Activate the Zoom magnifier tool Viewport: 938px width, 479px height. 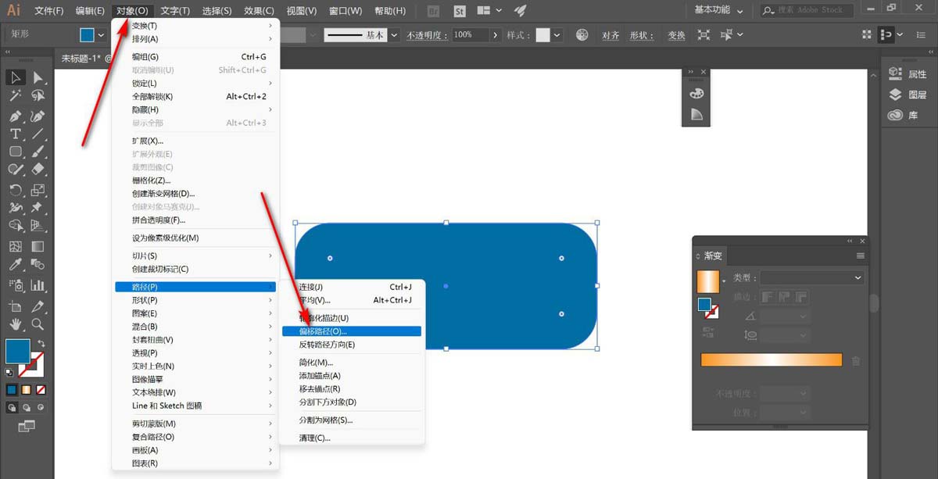38,324
